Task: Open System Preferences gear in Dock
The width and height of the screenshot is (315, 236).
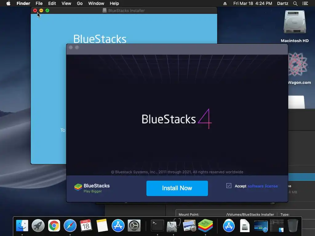Action: pos(134,226)
